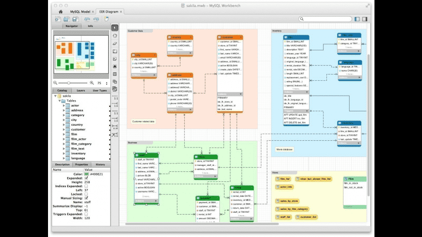This screenshot has width=422, height=237.
Task: Select the second 1:n identifying relationship tool
Action: tap(115, 120)
